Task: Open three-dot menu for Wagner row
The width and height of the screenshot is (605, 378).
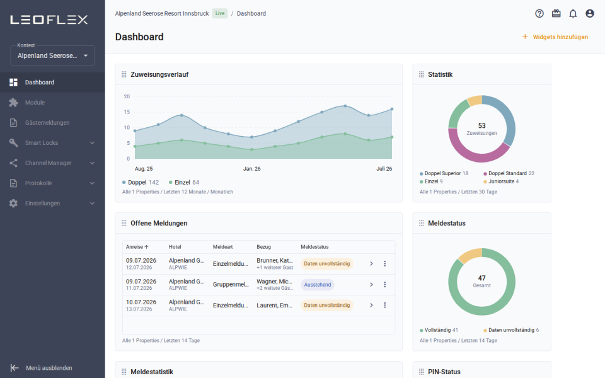Action: (x=384, y=285)
